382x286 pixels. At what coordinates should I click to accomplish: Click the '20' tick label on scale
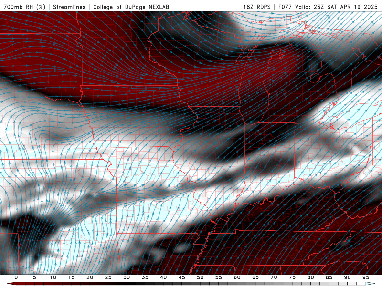pos(90,277)
